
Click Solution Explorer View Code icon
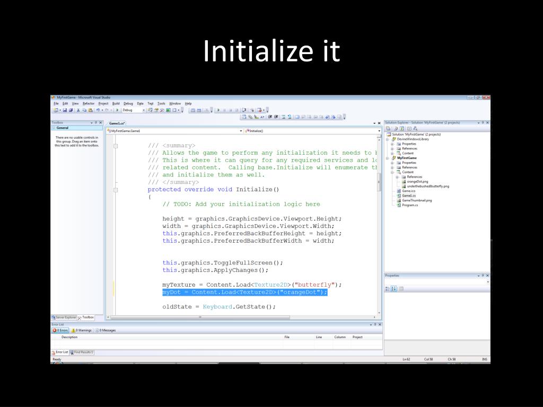click(x=409, y=128)
